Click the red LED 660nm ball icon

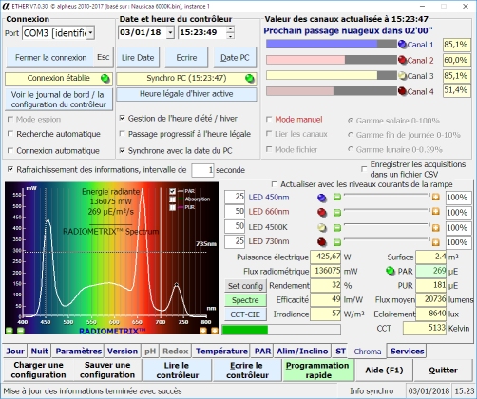[x=322, y=212]
